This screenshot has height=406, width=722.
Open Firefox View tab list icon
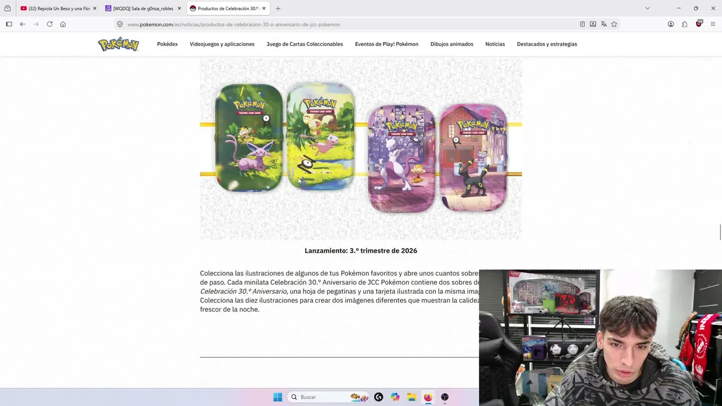pyautogui.click(x=7, y=8)
